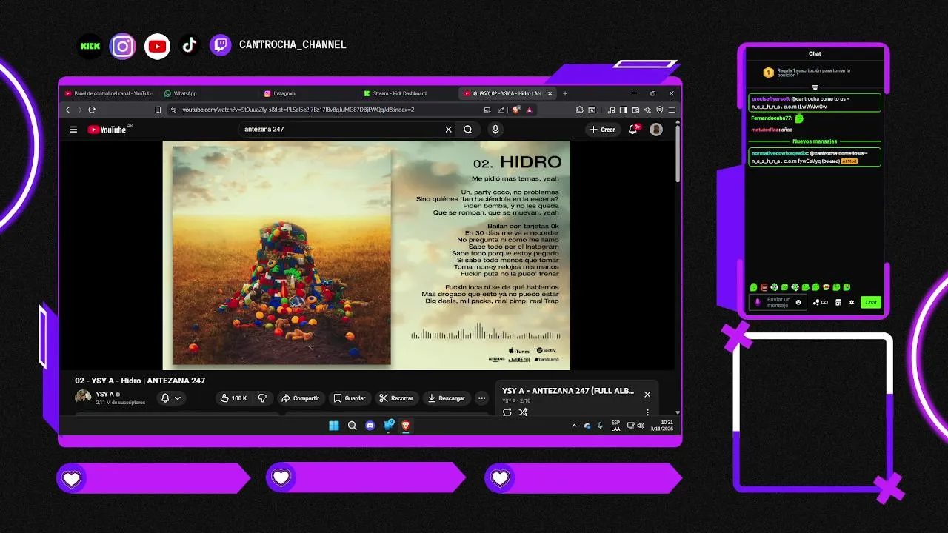Viewport: 948px width, 533px height.
Task: Start voice search with microphone
Action: [495, 130]
